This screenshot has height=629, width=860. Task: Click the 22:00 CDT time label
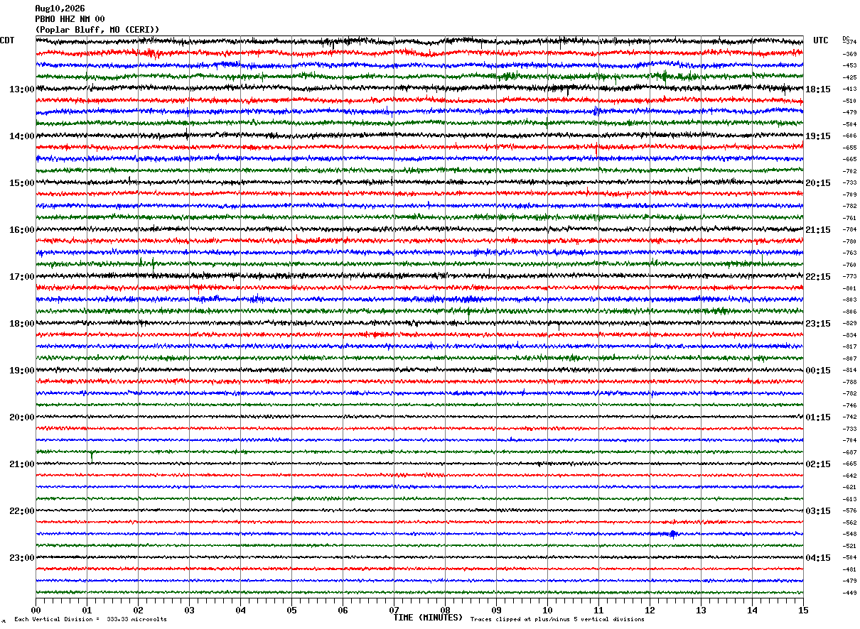(22, 511)
